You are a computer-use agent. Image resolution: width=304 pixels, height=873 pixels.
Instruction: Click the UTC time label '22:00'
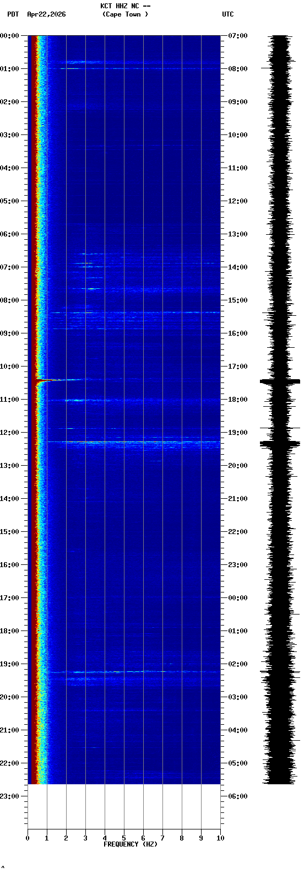238,532
